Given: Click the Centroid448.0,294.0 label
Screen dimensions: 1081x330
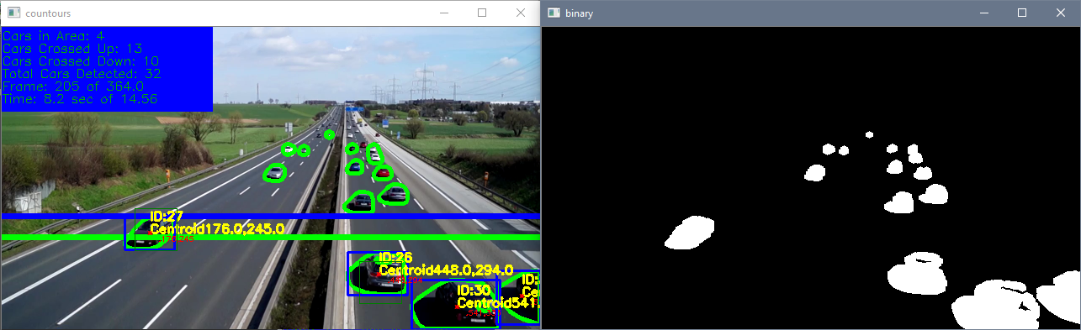Looking at the screenshot, I should (446, 270).
